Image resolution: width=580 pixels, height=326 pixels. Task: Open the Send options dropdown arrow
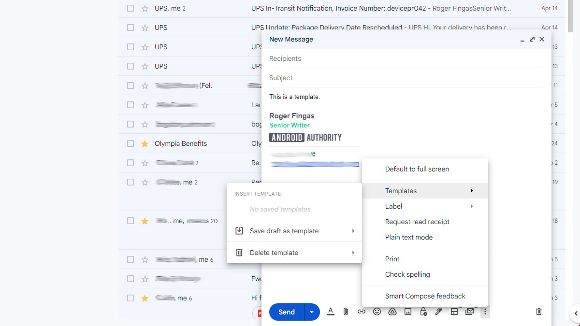[312, 312]
